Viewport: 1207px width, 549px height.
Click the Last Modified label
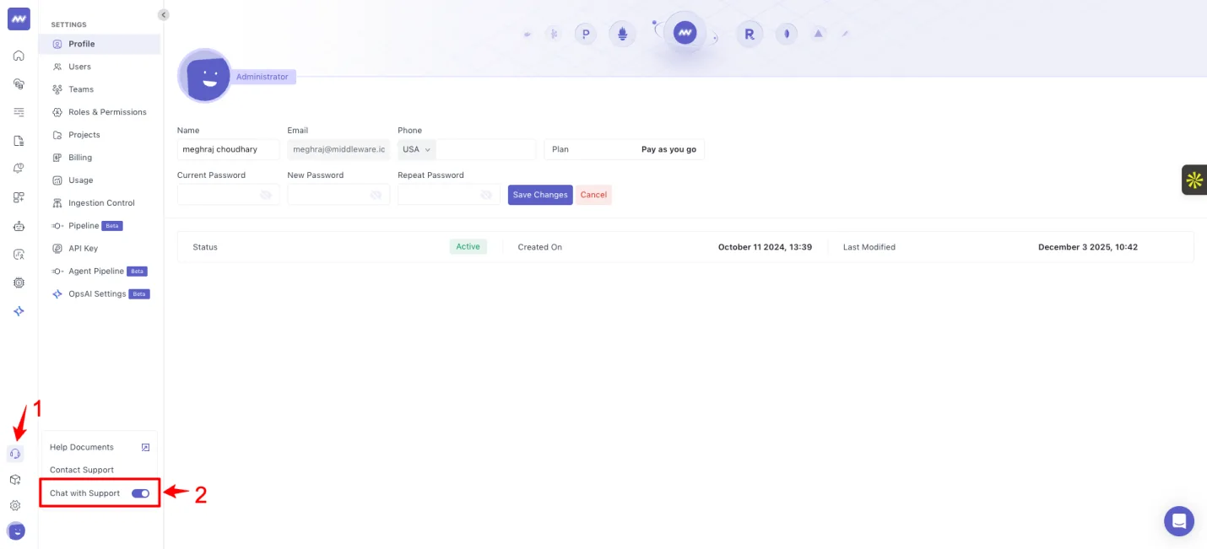point(869,247)
